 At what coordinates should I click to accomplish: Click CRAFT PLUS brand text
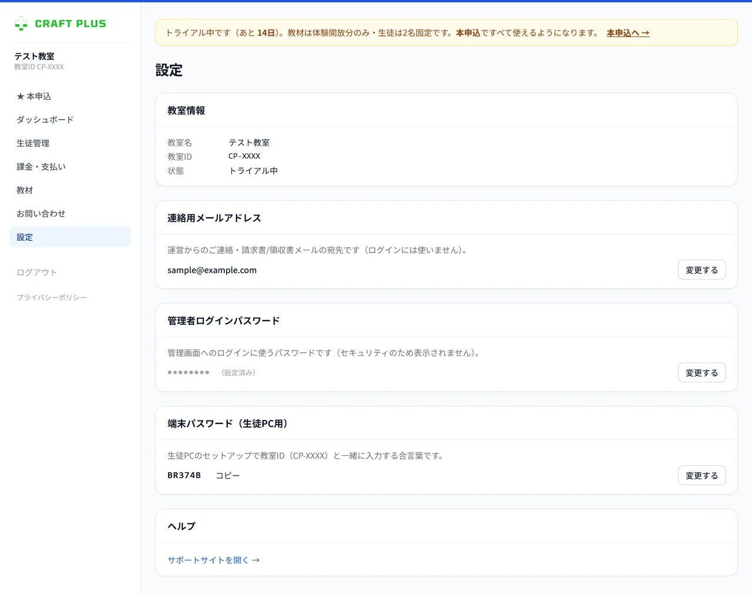(70, 23)
